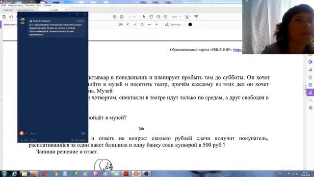Open the blue comments tool in right panel

(x=310, y=62)
